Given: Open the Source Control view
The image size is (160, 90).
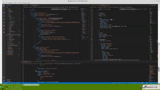Looking at the screenshot, I should [4, 12].
